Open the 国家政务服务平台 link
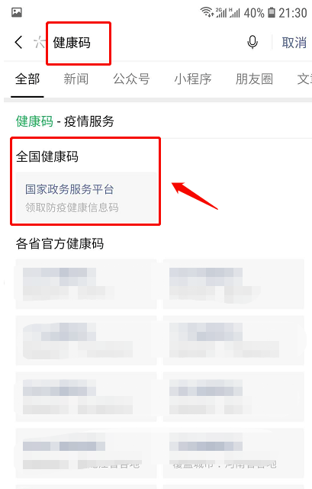 point(69,189)
